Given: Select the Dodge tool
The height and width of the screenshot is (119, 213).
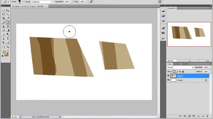Looking at the screenshot, I should click(x=8, y=34).
